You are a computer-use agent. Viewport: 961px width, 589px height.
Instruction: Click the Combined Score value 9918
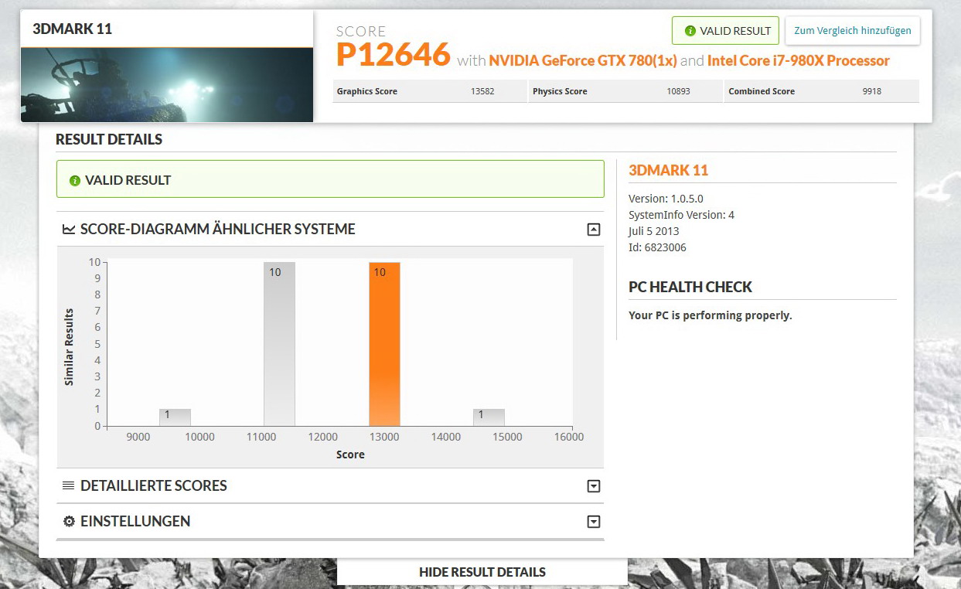(872, 91)
